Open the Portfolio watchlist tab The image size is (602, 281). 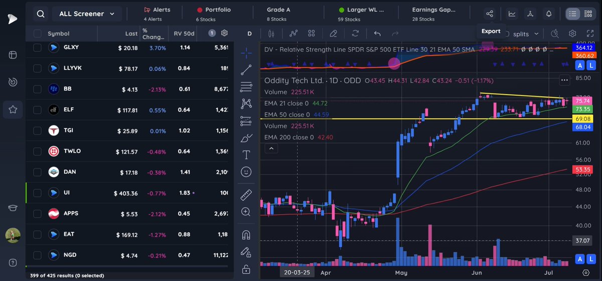coord(214,14)
